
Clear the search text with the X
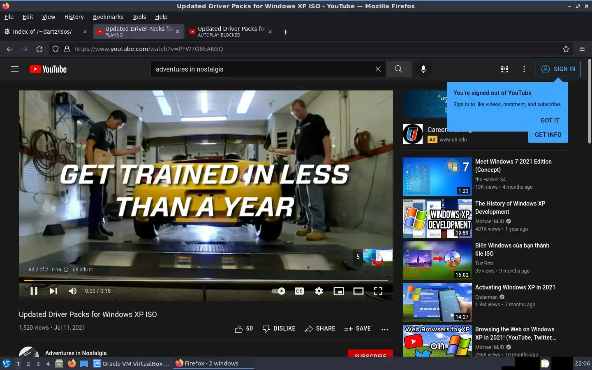[378, 69]
